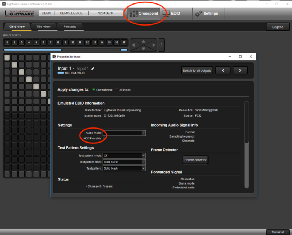292x235 pixels.
Task: Toggle crosspoint input 6 to output 6
Action: click(x=43, y=94)
